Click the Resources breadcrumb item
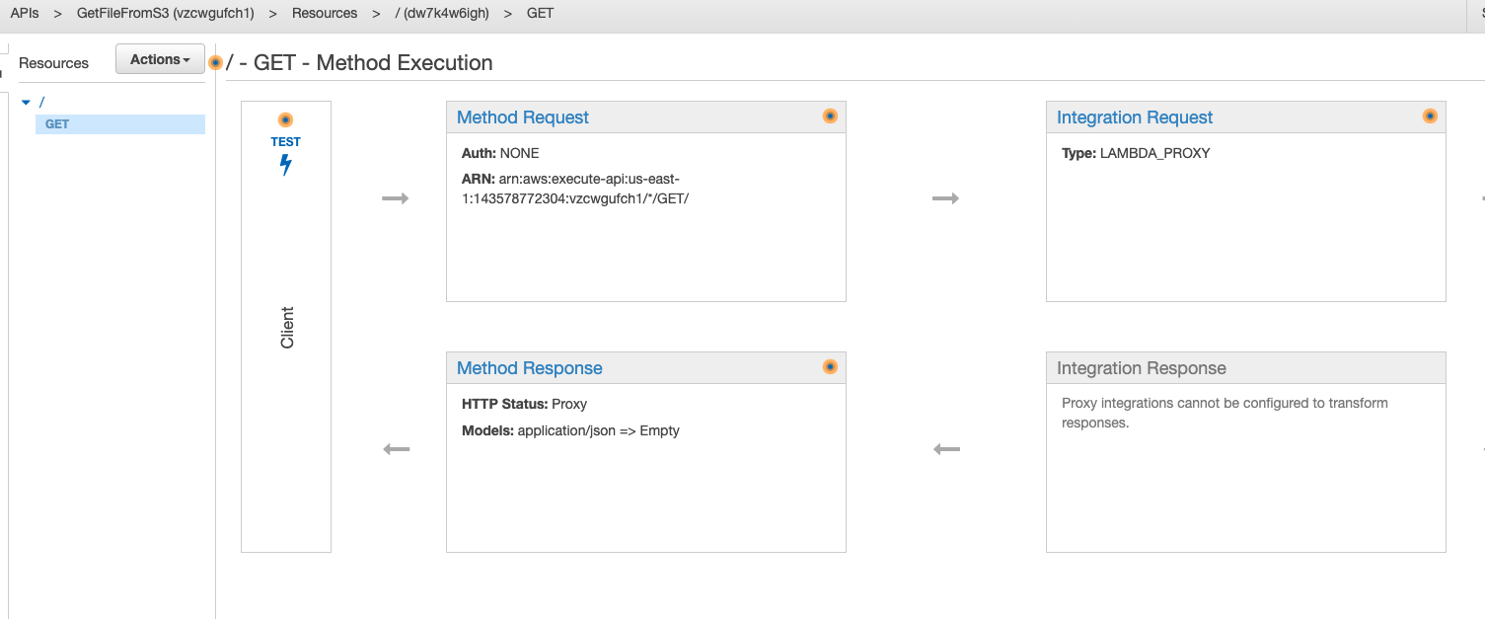Viewport: 1485px width, 619px height. (325, 14)
